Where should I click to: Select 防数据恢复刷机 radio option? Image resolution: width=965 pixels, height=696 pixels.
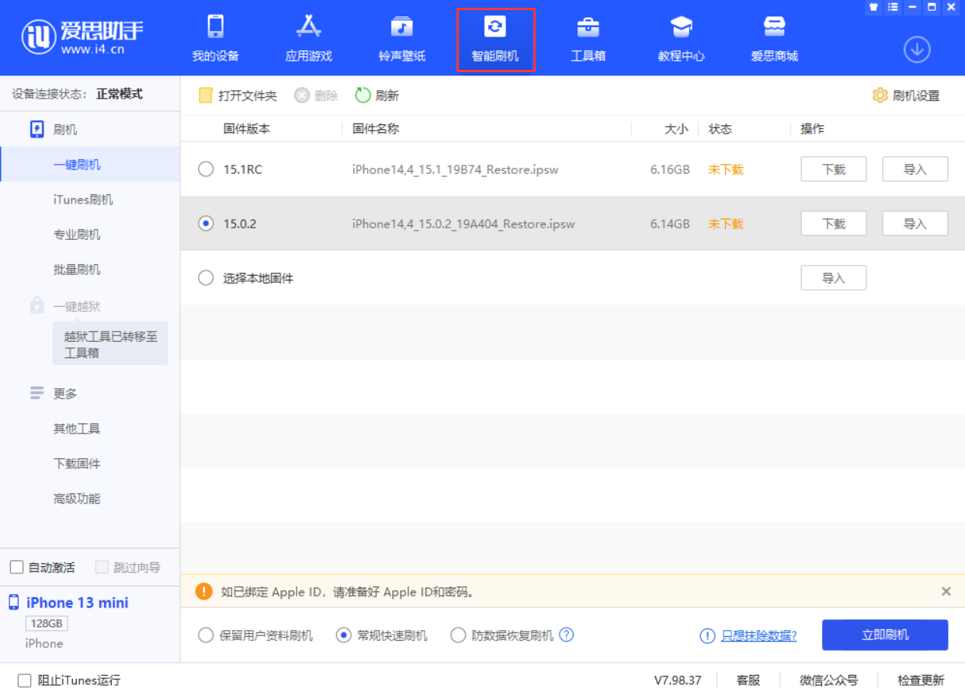pos(458,635)
